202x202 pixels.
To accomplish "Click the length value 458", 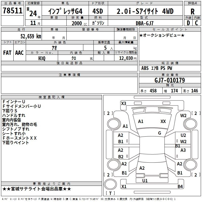I will [x=153, y=91].
